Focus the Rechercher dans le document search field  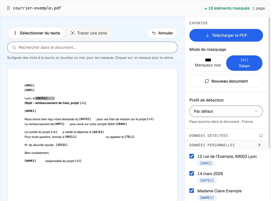point(92,47)
